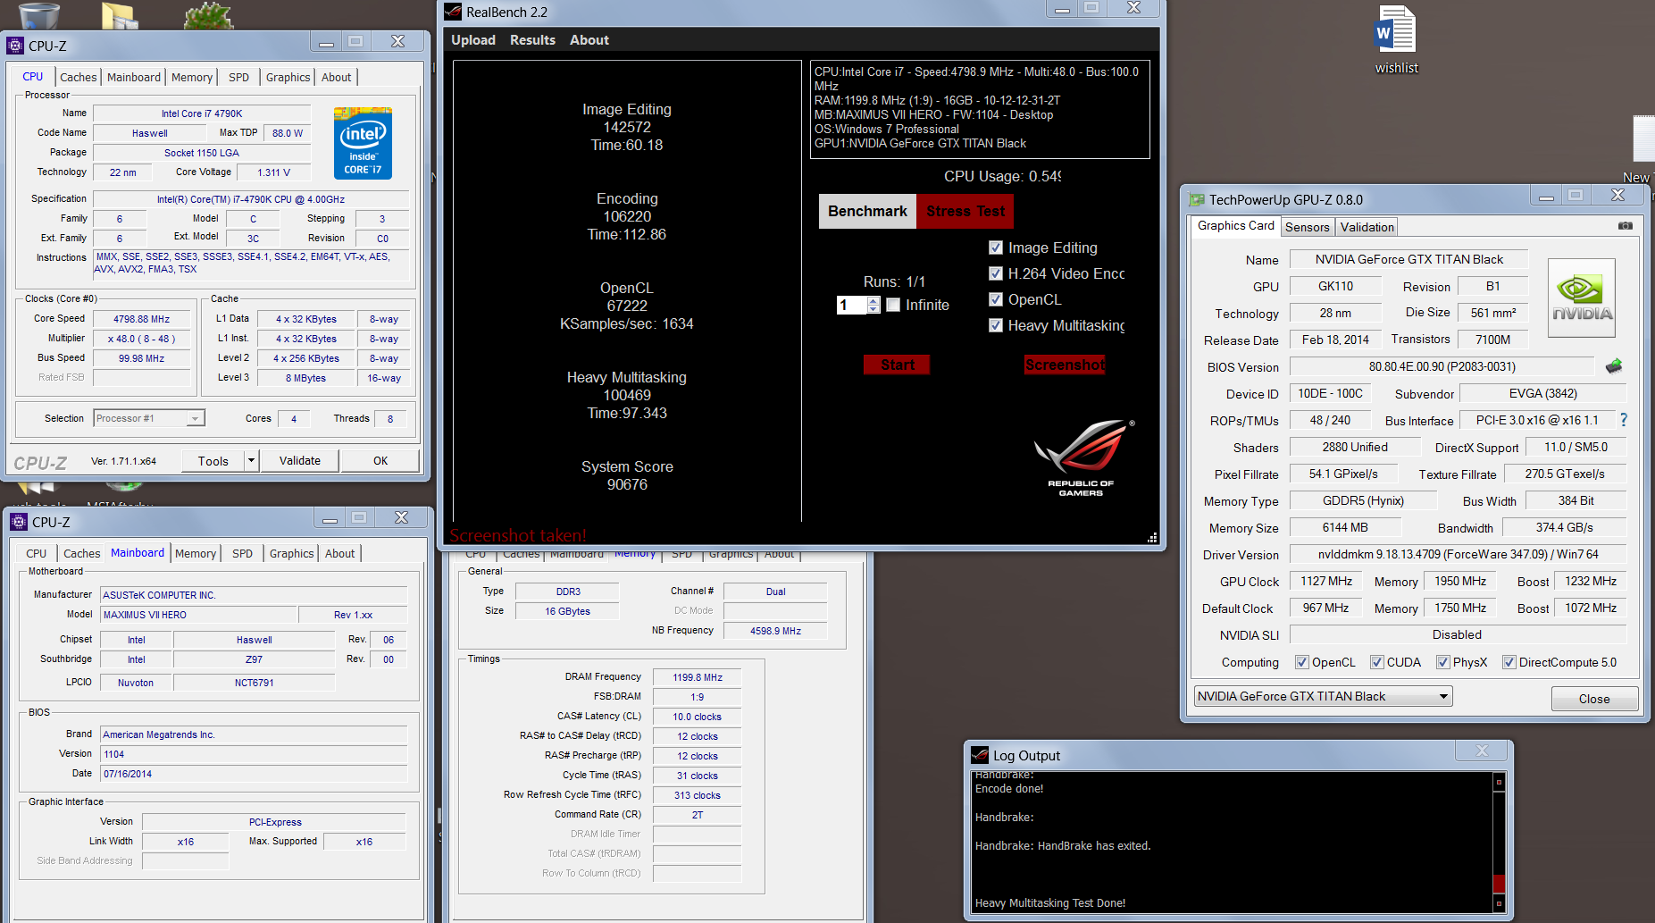Click the CPU-Z Tools button
Viewport: 1655px width, 923px height.
(213, 461)
